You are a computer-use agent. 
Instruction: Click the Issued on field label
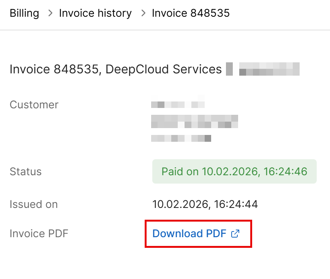[x=33, y=204]
